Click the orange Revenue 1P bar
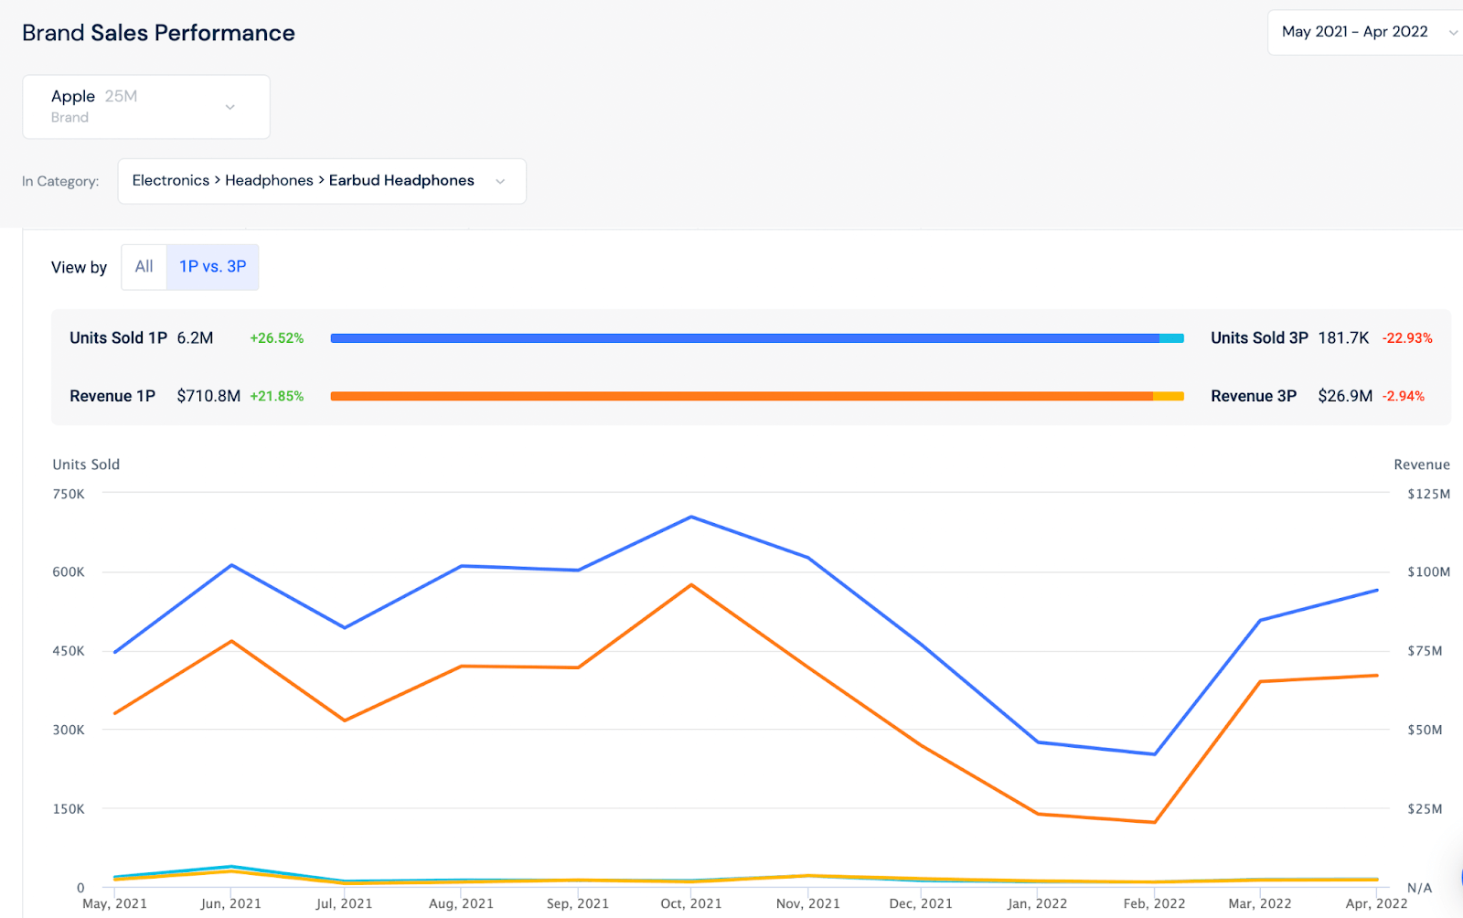1463x918 pixels. click(x=741, y=397)
